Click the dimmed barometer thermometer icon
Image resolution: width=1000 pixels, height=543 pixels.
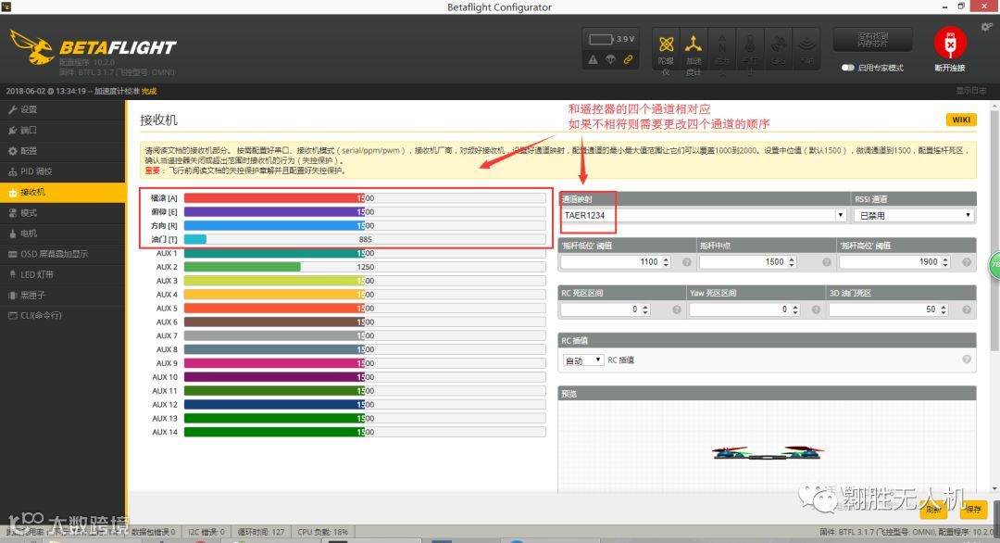click(750, 44)
